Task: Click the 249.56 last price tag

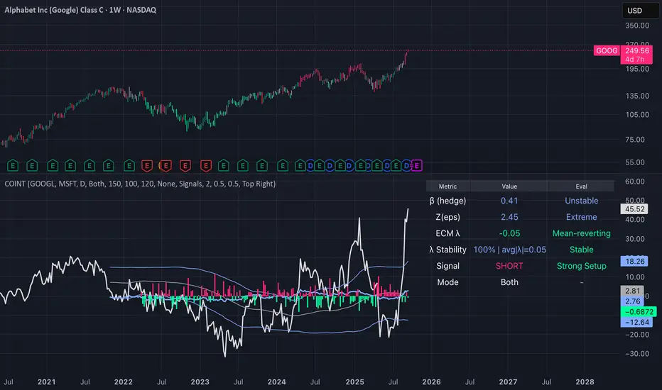Action: pos(636,50)
